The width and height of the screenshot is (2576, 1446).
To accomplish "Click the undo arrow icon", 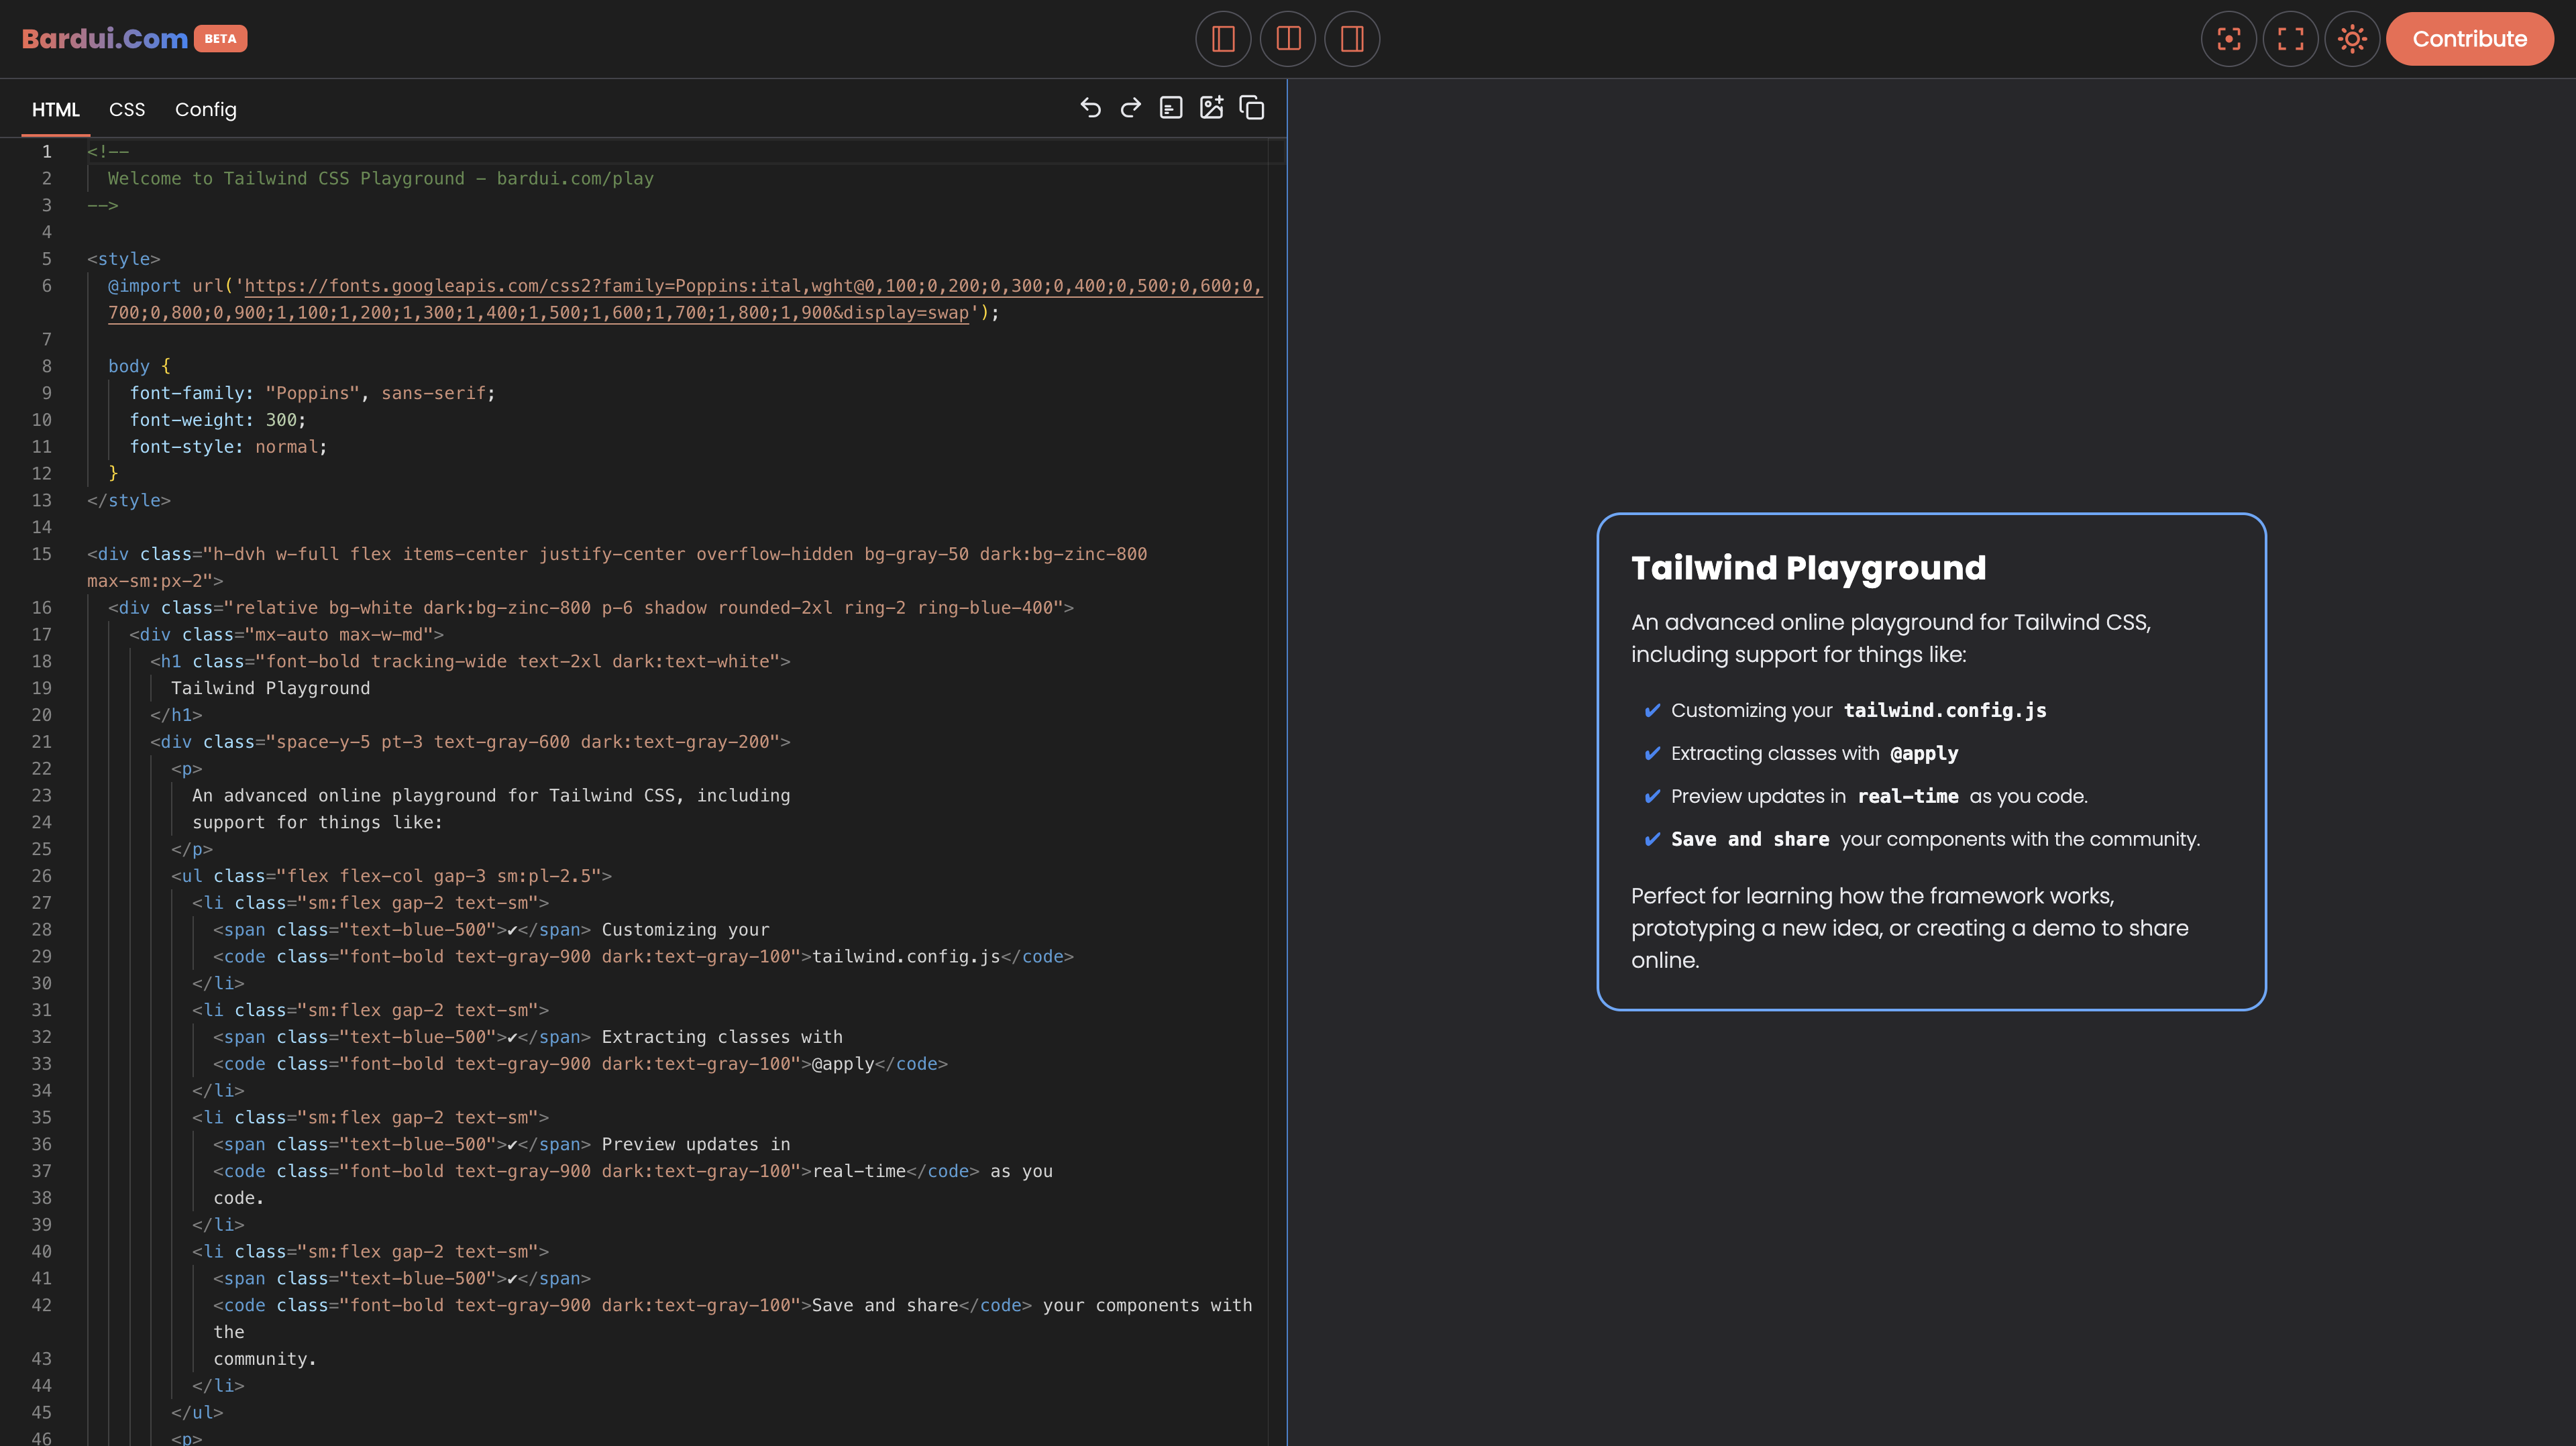I will (1090, 108).
